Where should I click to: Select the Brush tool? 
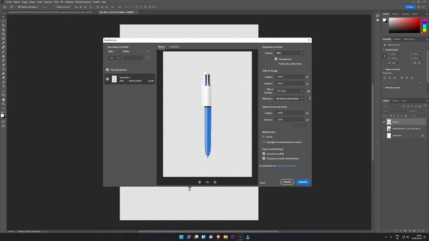coord(3,52)
